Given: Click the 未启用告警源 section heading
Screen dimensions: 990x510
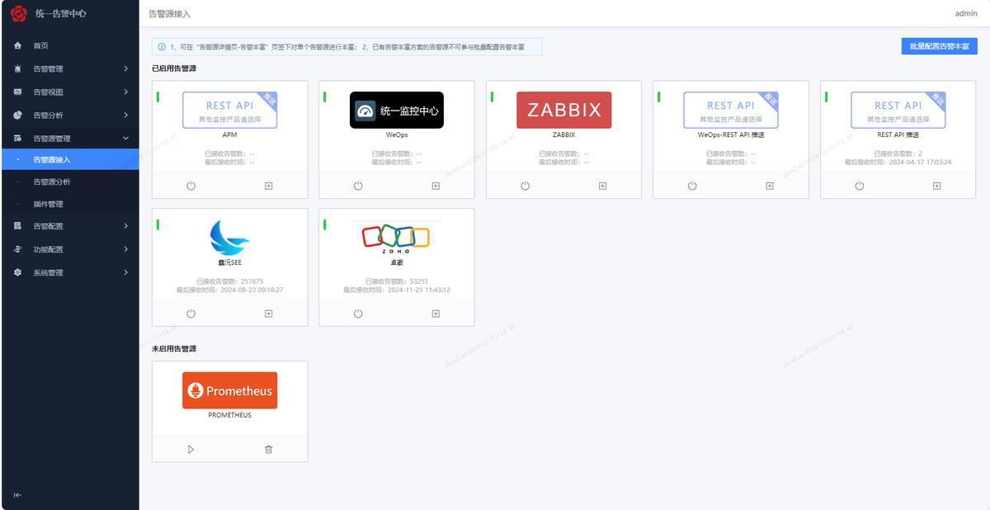Looking at the screenshot, I should point(174,349).
